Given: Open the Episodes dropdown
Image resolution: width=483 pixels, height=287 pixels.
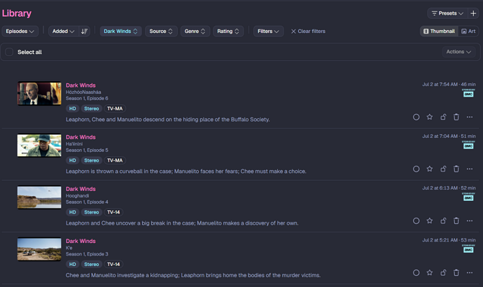Looking at the screenshot, I should coord(20,31).
